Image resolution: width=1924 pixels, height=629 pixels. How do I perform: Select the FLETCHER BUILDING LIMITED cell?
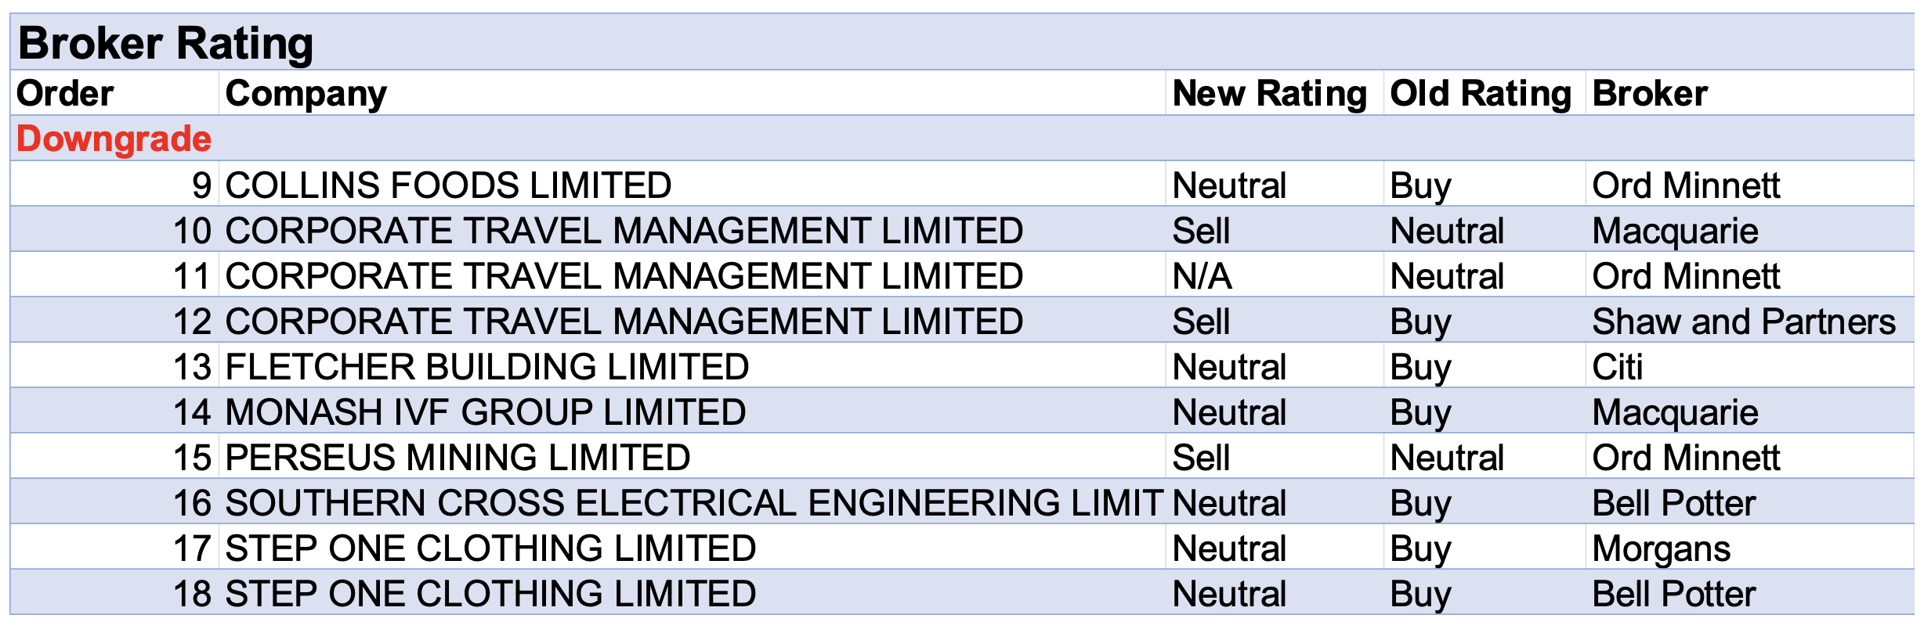[x=486, y=367]
